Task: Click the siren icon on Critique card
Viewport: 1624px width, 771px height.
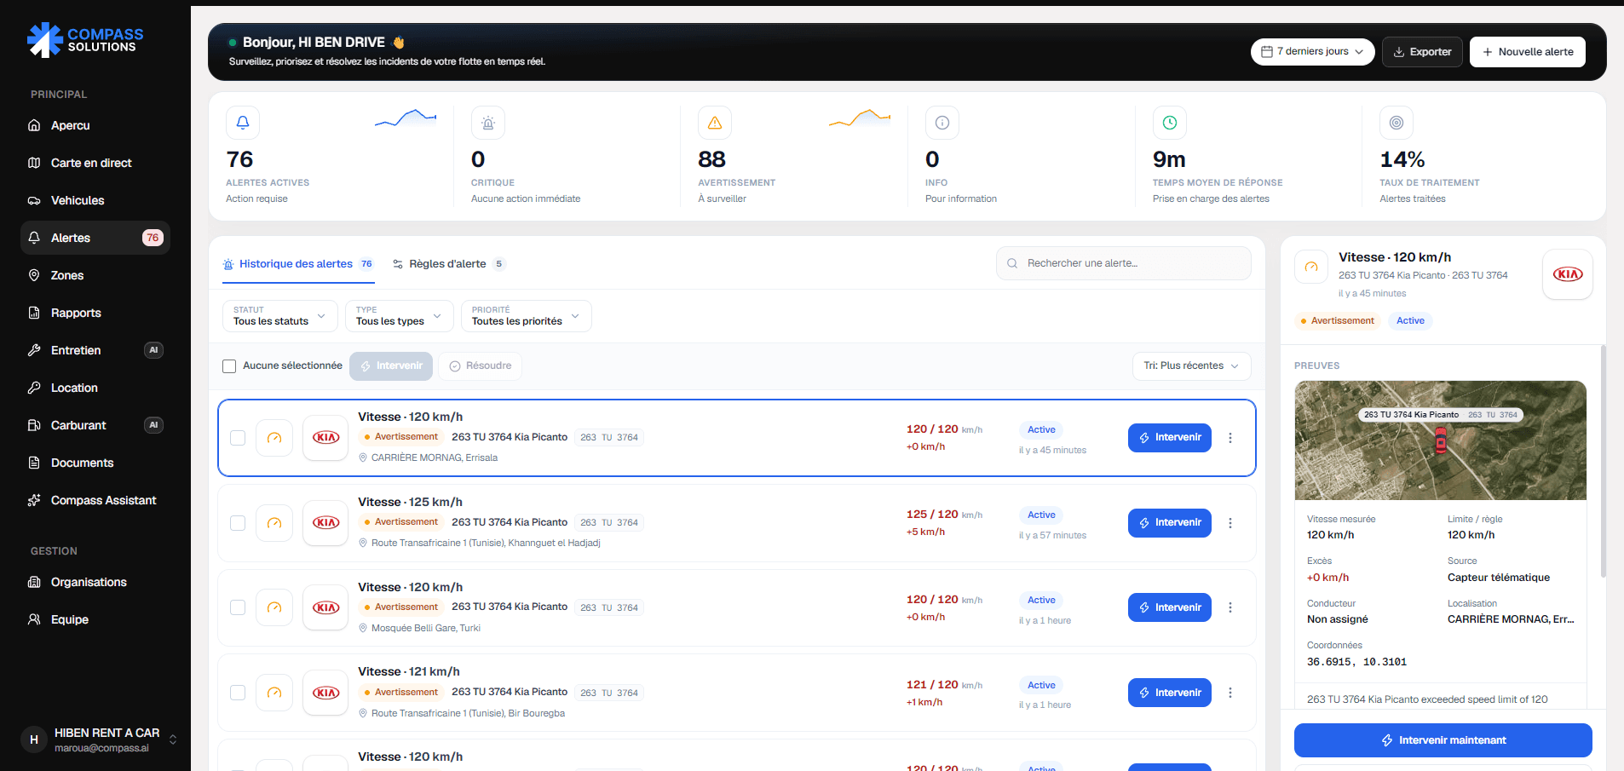Action: pos(488,123)
